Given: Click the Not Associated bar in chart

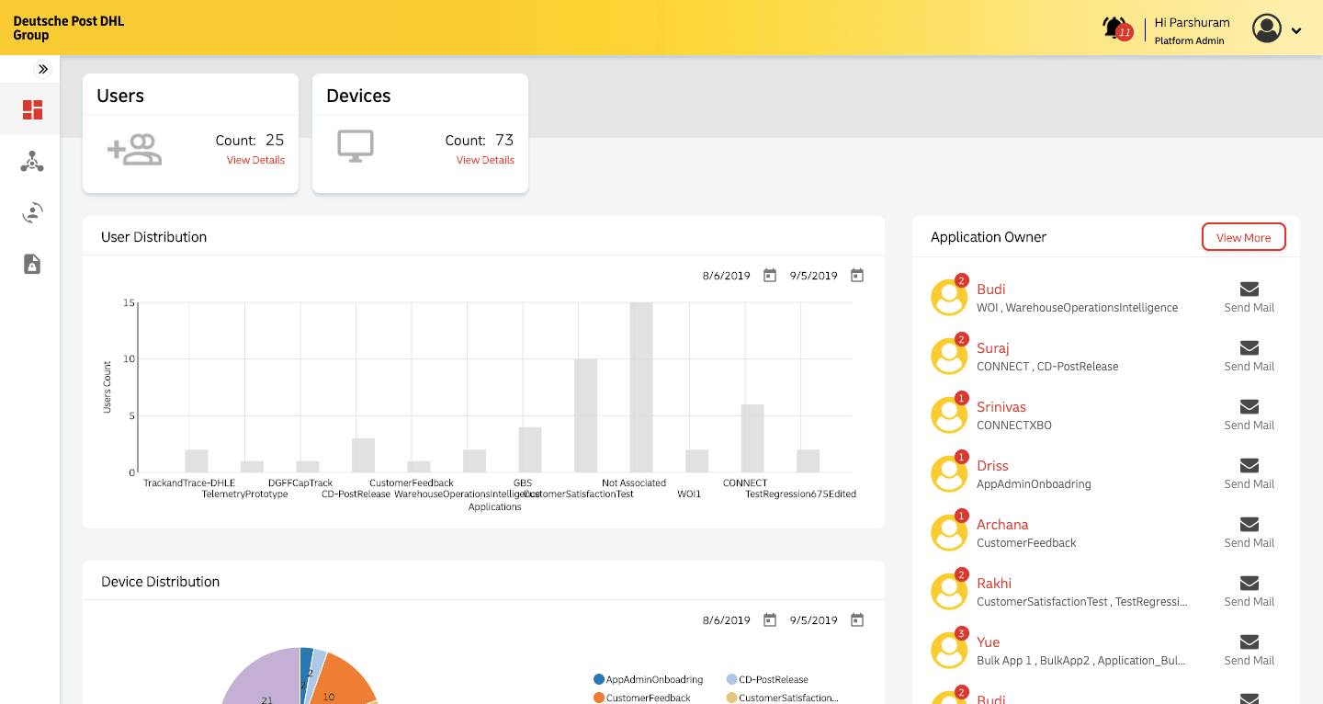Looking at the screenshot, I should coord(641,387).
